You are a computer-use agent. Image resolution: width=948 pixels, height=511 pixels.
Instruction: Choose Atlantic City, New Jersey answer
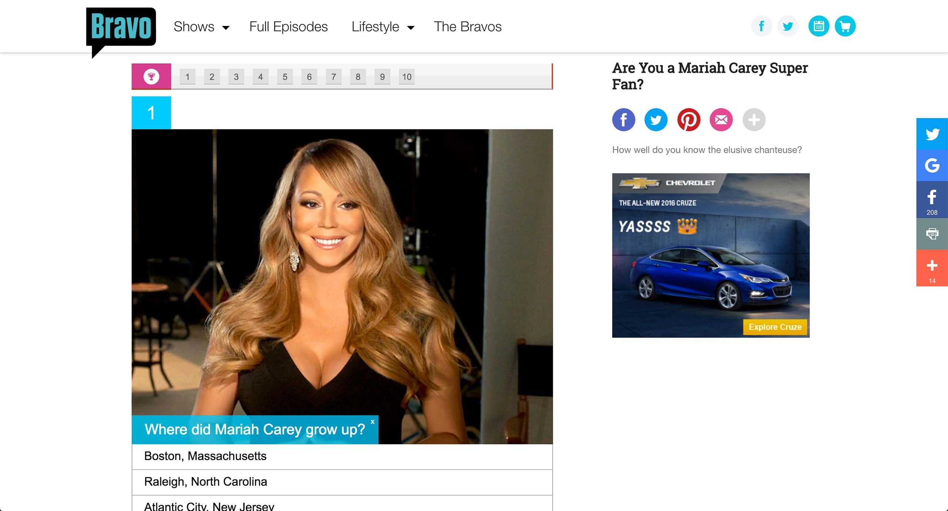209,506
